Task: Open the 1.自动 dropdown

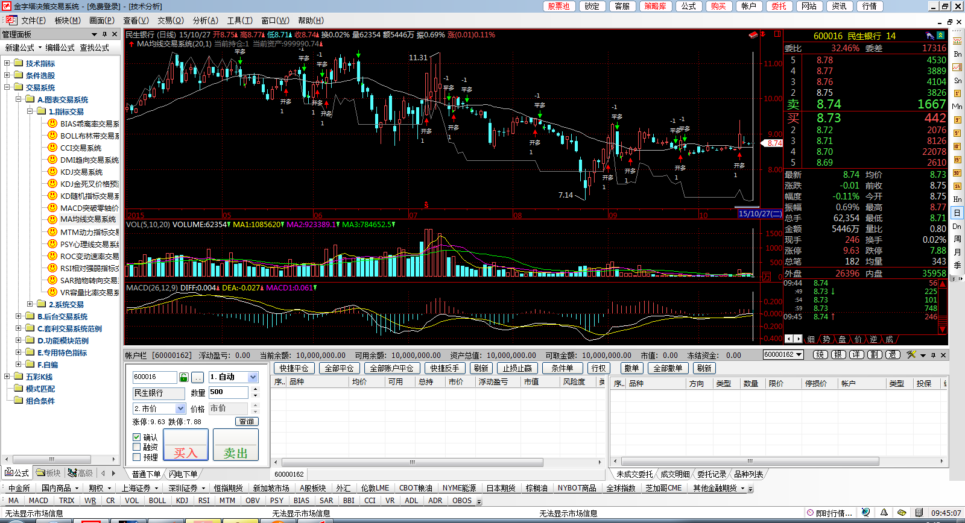Action: pos(253,377)
